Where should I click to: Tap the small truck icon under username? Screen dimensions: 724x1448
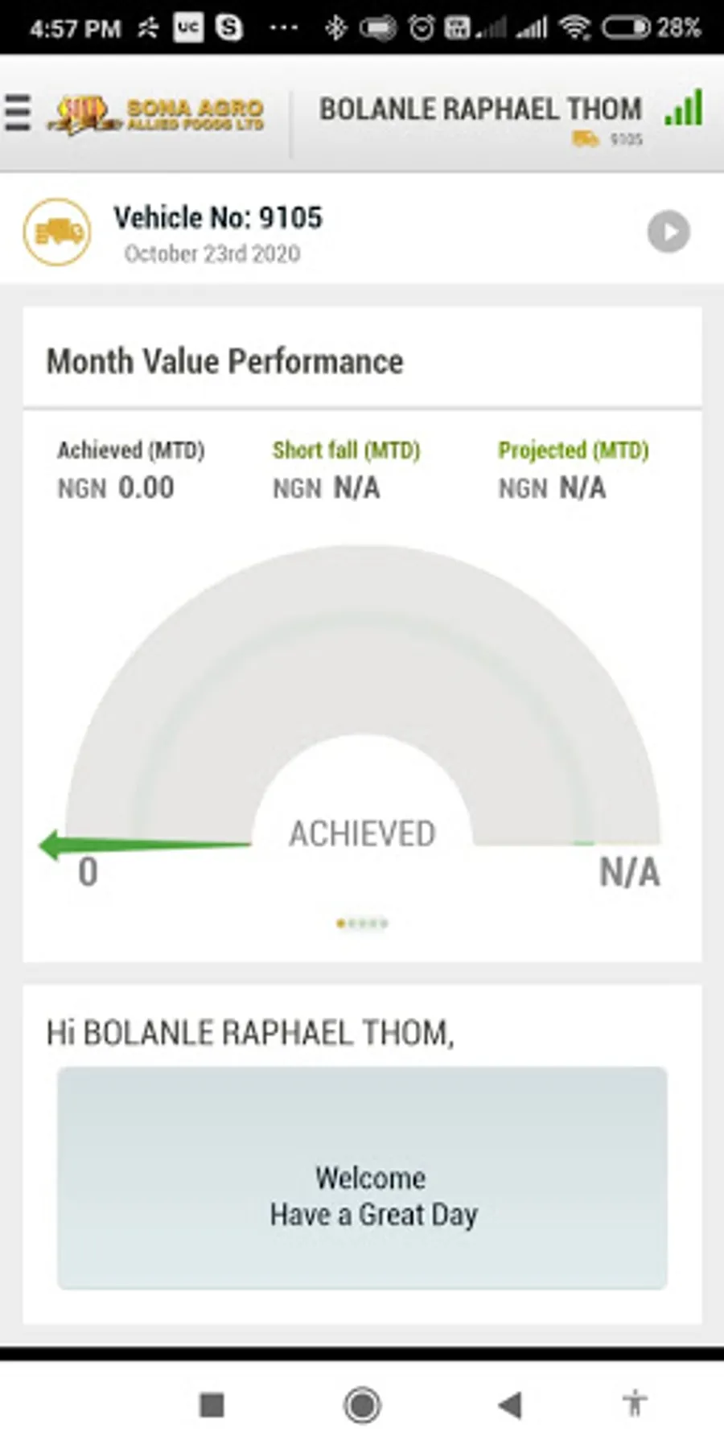point(585,139)
